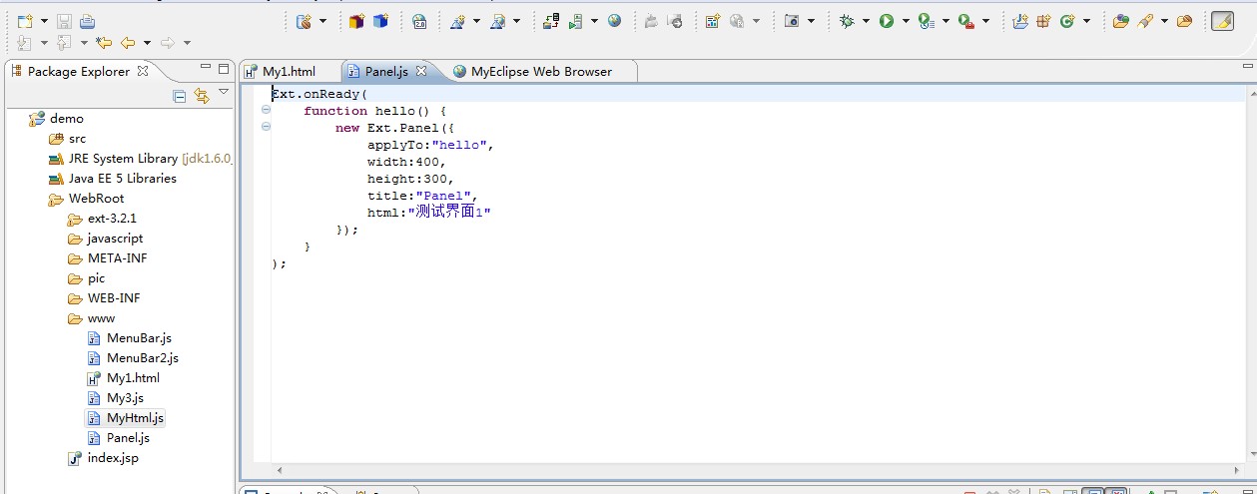Click the green Run button icon
The height and width of the screenshot is (494, 1257).
(x=886, y=21)
